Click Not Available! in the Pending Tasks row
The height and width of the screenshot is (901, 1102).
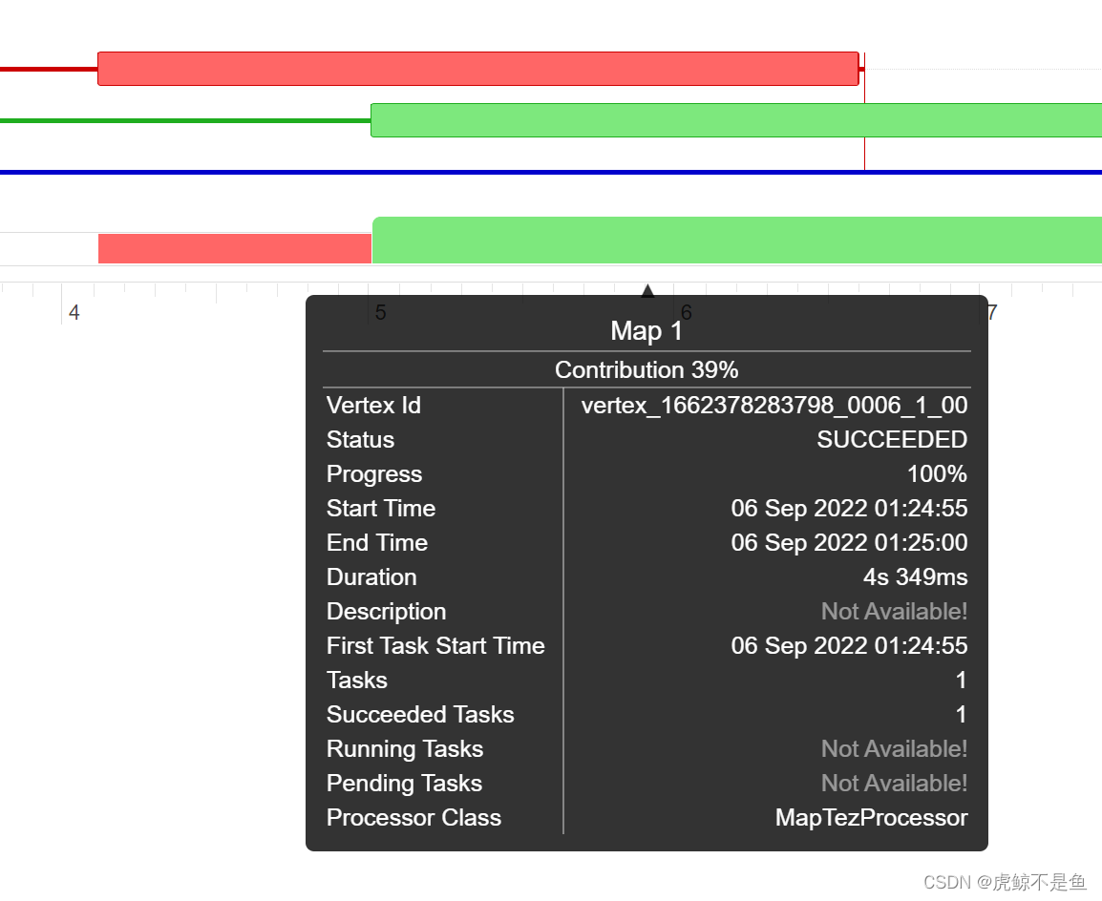click(894, 784)
